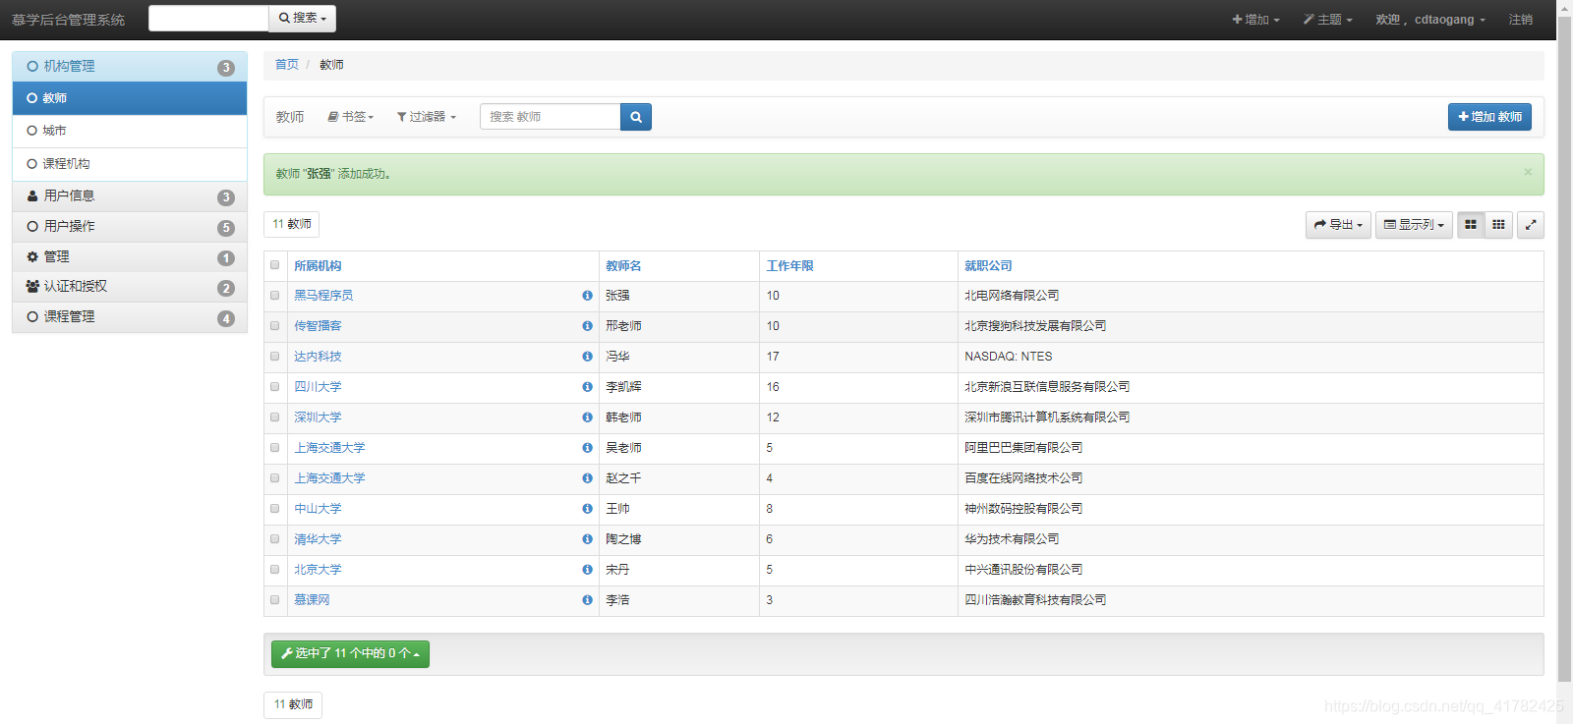The height and width of the screenshot is (724, 1573).
Task: Check the 李浩 row checkbox
Action: click(x=275, y=600)
